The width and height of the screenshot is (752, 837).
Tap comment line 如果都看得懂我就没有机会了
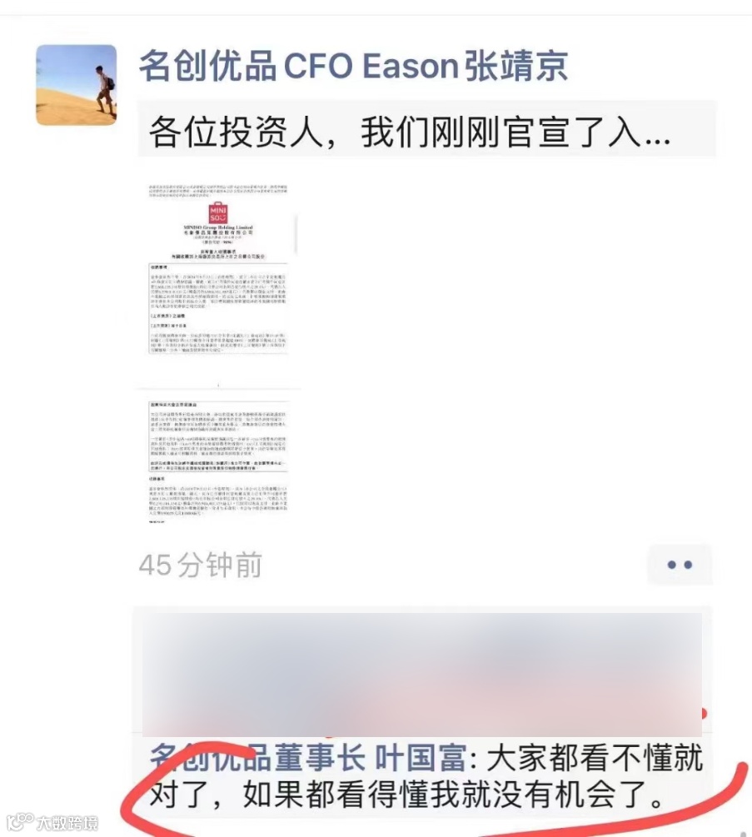(406, 795)
